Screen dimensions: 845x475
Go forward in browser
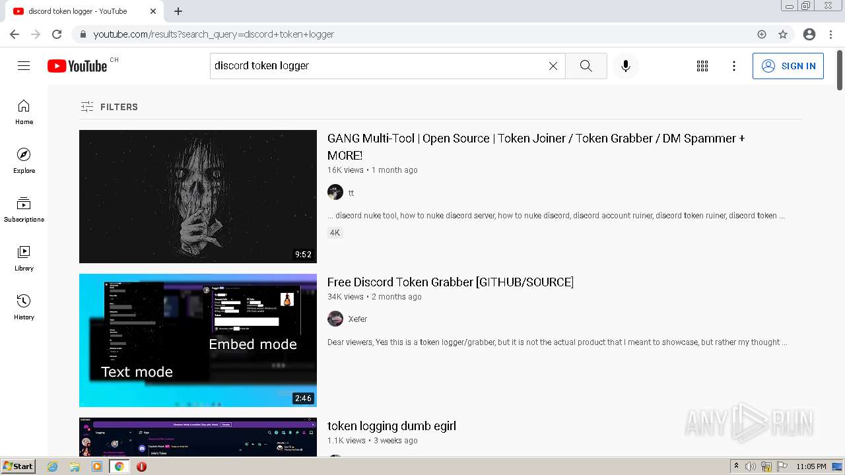coord(36,34)
